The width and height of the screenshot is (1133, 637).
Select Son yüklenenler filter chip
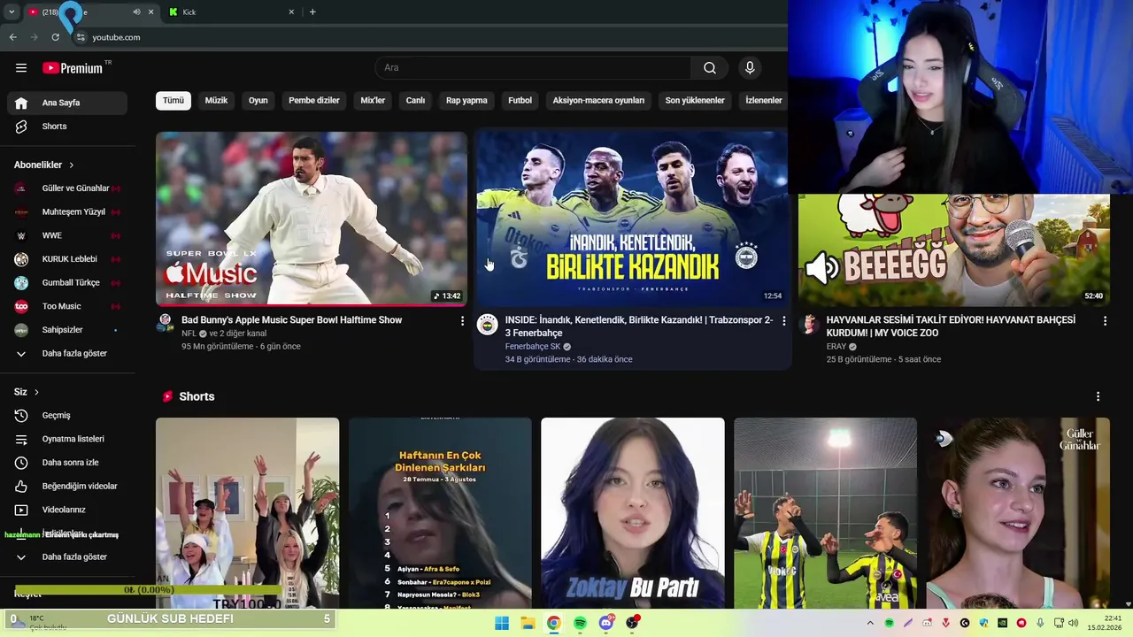tap(695, 101)
